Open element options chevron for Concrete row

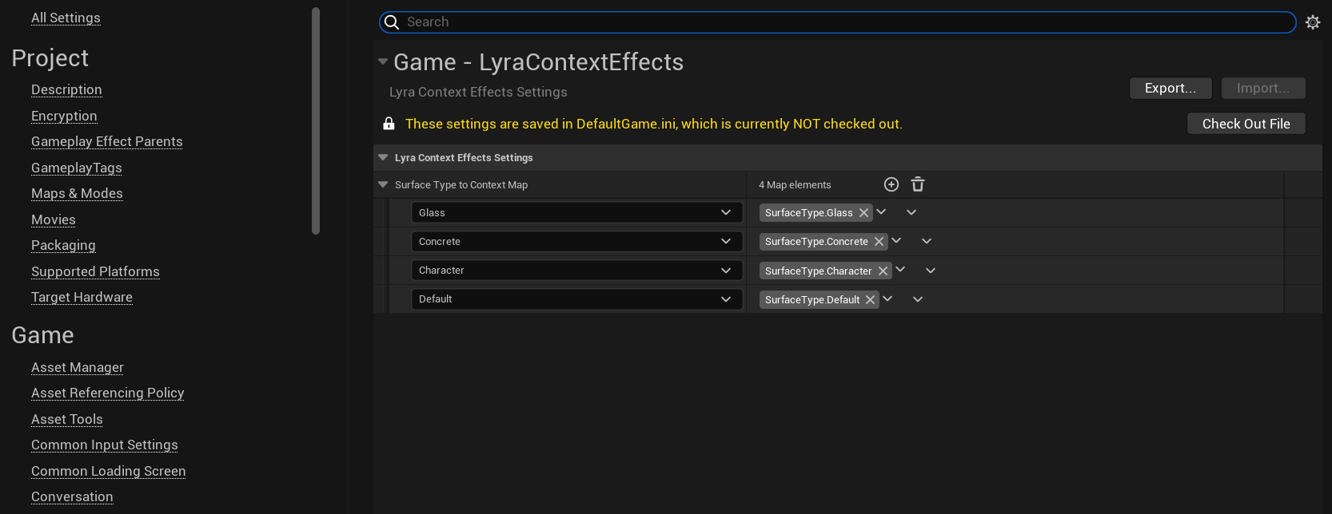[927, 241]
